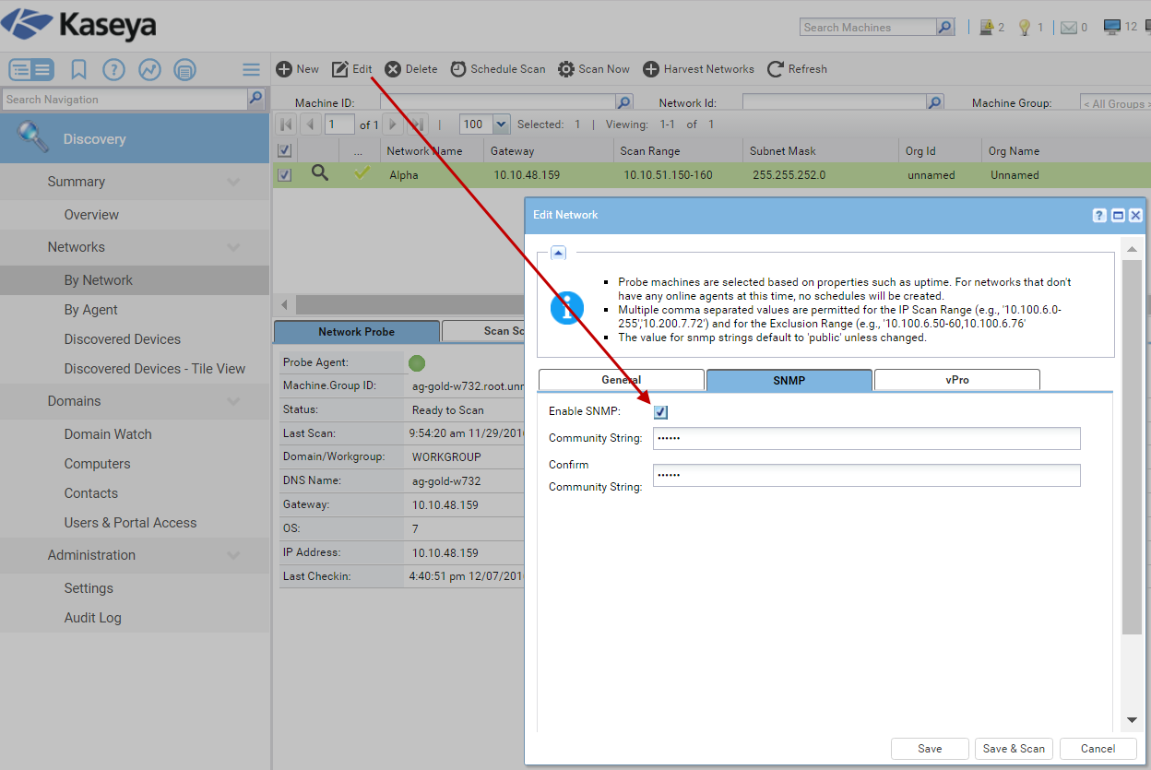Open the Machine Group dropdown

pyautogui.click(x=1115, y=103)
